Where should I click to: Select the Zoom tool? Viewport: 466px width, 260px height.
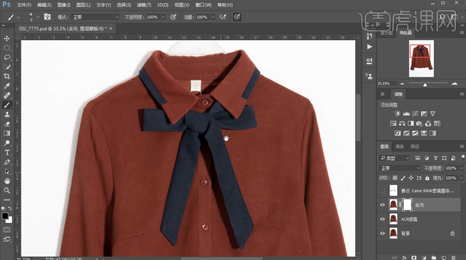click(x=7, y=190)
